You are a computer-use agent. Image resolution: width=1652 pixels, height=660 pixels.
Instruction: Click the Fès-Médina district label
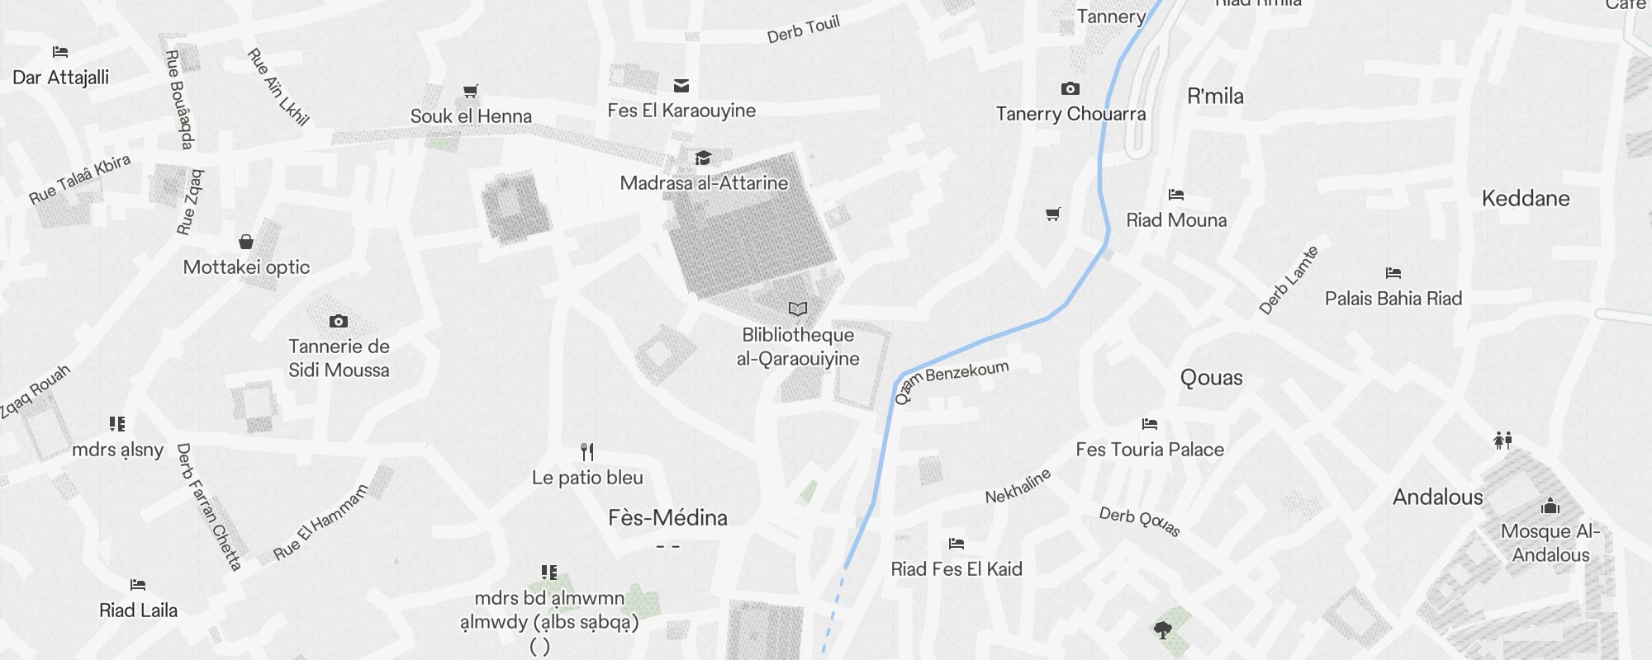click(x=667, y=518)
